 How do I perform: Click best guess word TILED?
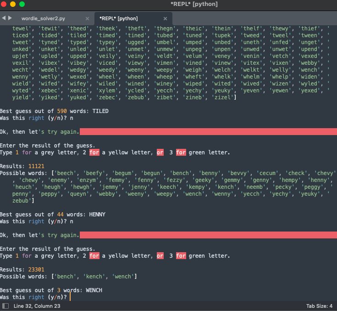100,111
